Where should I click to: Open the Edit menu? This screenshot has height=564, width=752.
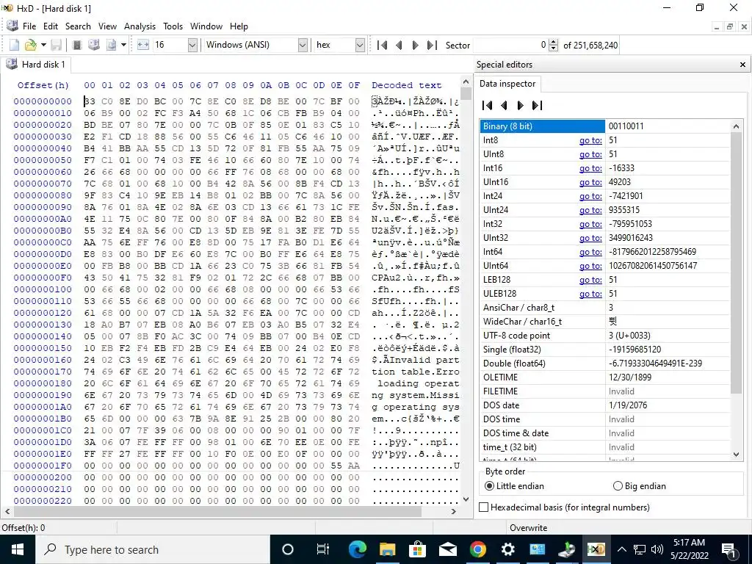click(51, 26)
